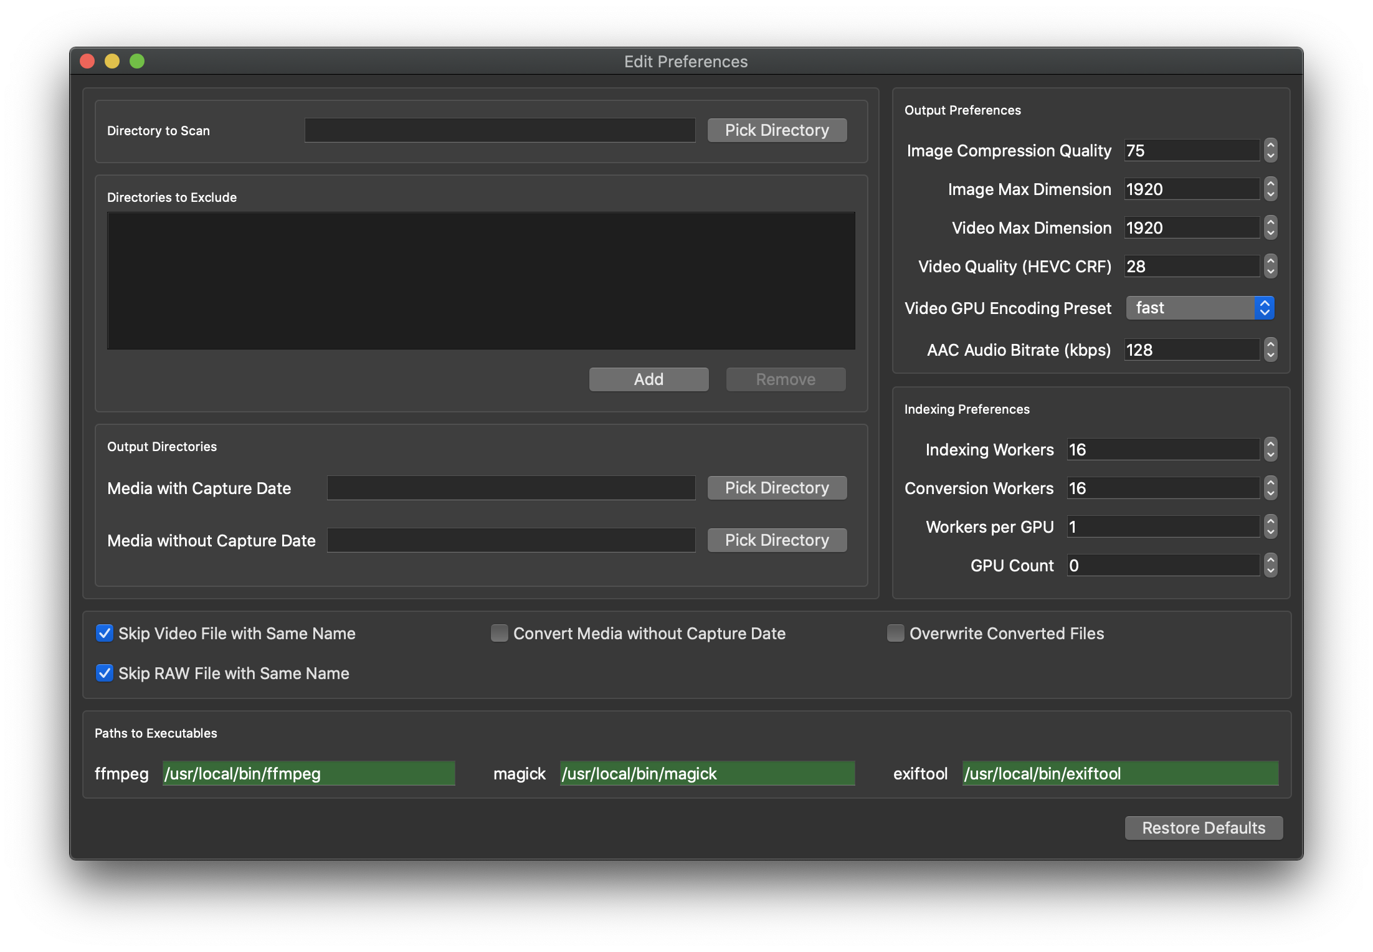Click Pick Directory for Directory to Scan
This screenshot has height=952, width=1373.
(776, 130)
